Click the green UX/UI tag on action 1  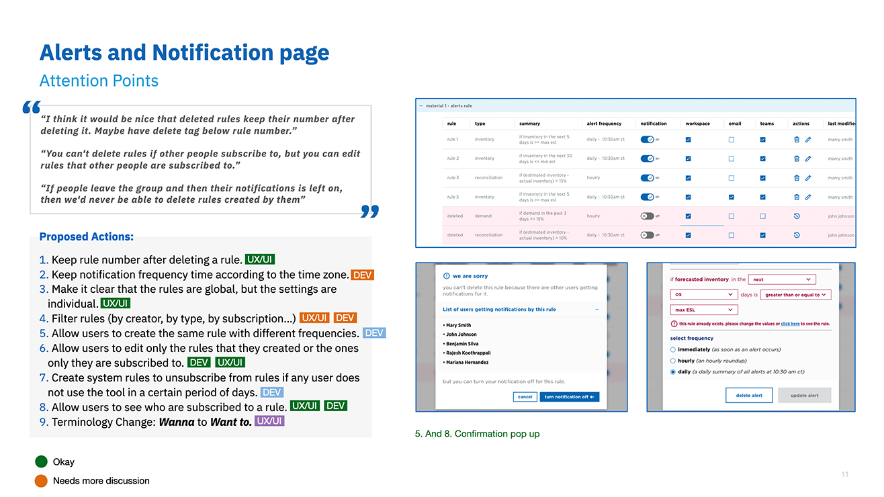coord(260,260)
